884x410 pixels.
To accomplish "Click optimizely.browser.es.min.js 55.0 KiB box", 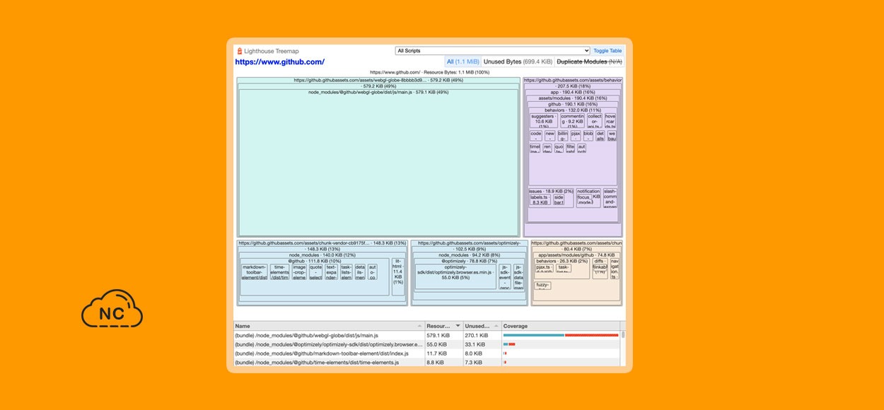I will [455, 276].
